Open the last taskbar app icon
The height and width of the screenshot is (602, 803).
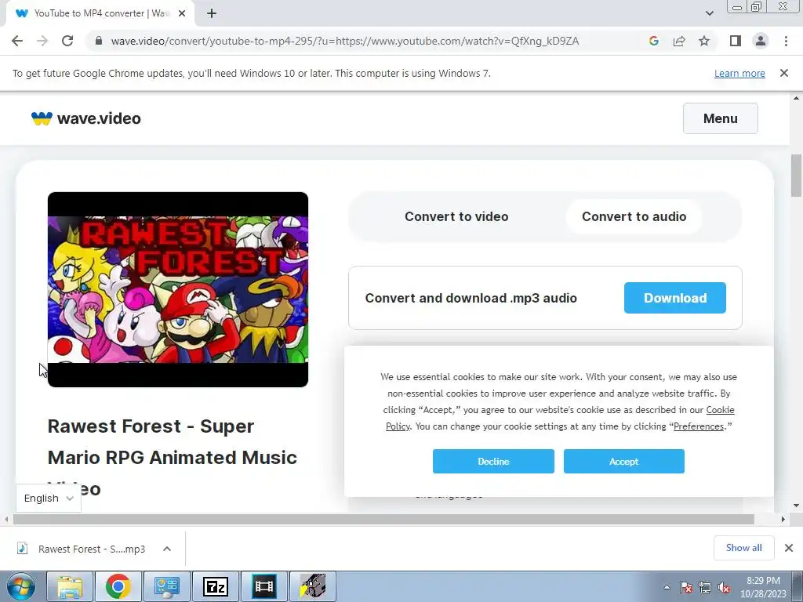click(x=313, y=586)
